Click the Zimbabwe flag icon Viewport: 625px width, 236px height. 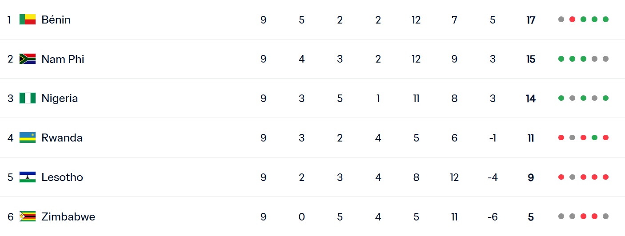click(x=28, y=216)
